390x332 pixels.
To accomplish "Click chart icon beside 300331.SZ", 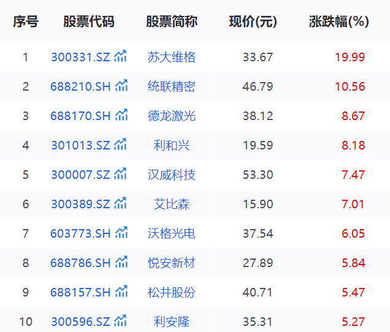I will [x=121, y=57].
